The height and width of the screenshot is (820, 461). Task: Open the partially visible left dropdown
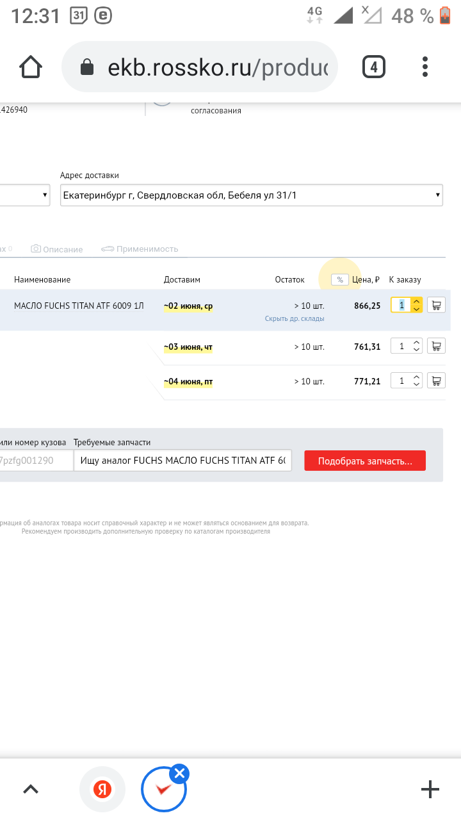[25, 195]
